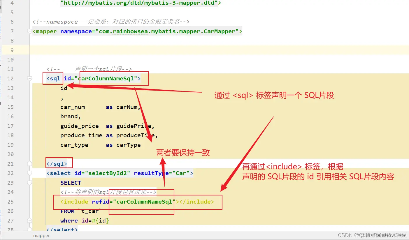The image size is (409, 240).
Task: Click line number 25 in the gutter
Action: click(x=10, y=202)
